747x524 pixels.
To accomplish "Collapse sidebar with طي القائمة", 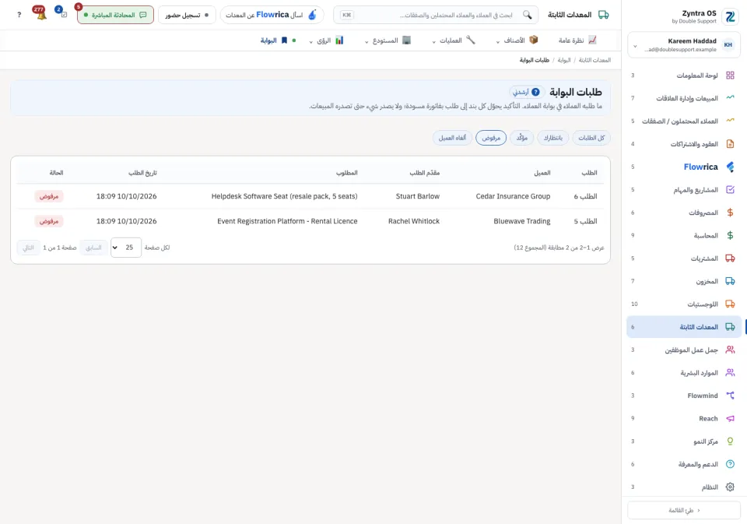I will (684, 510).
